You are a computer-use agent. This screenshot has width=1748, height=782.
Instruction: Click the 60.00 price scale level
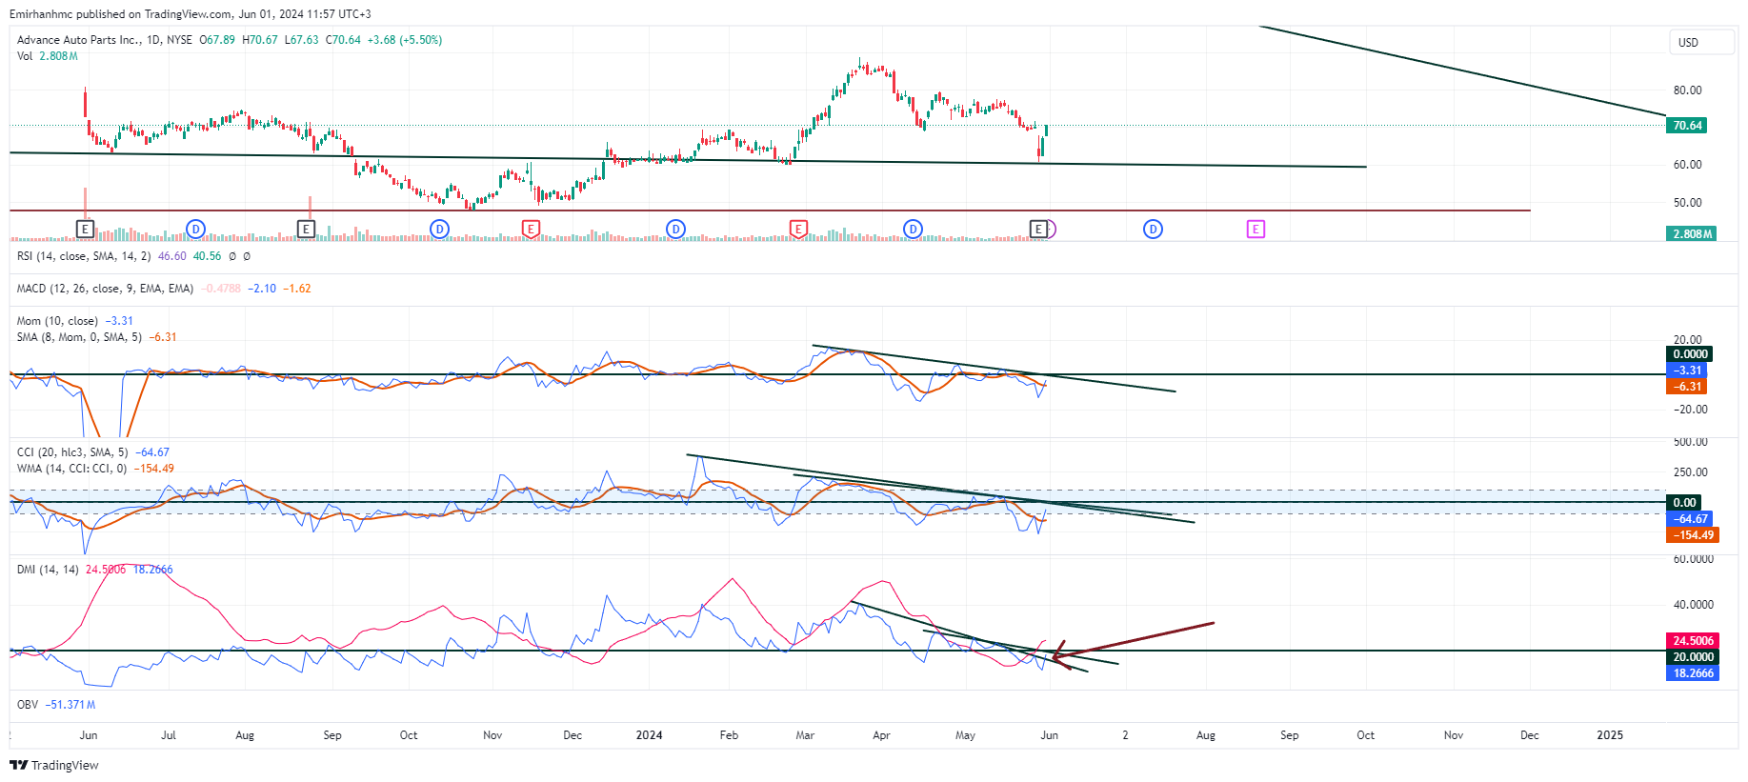point(1687,165)
